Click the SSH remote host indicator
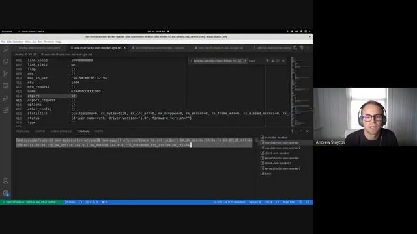This screenshot has height=234, width=417. pos(31,202)
